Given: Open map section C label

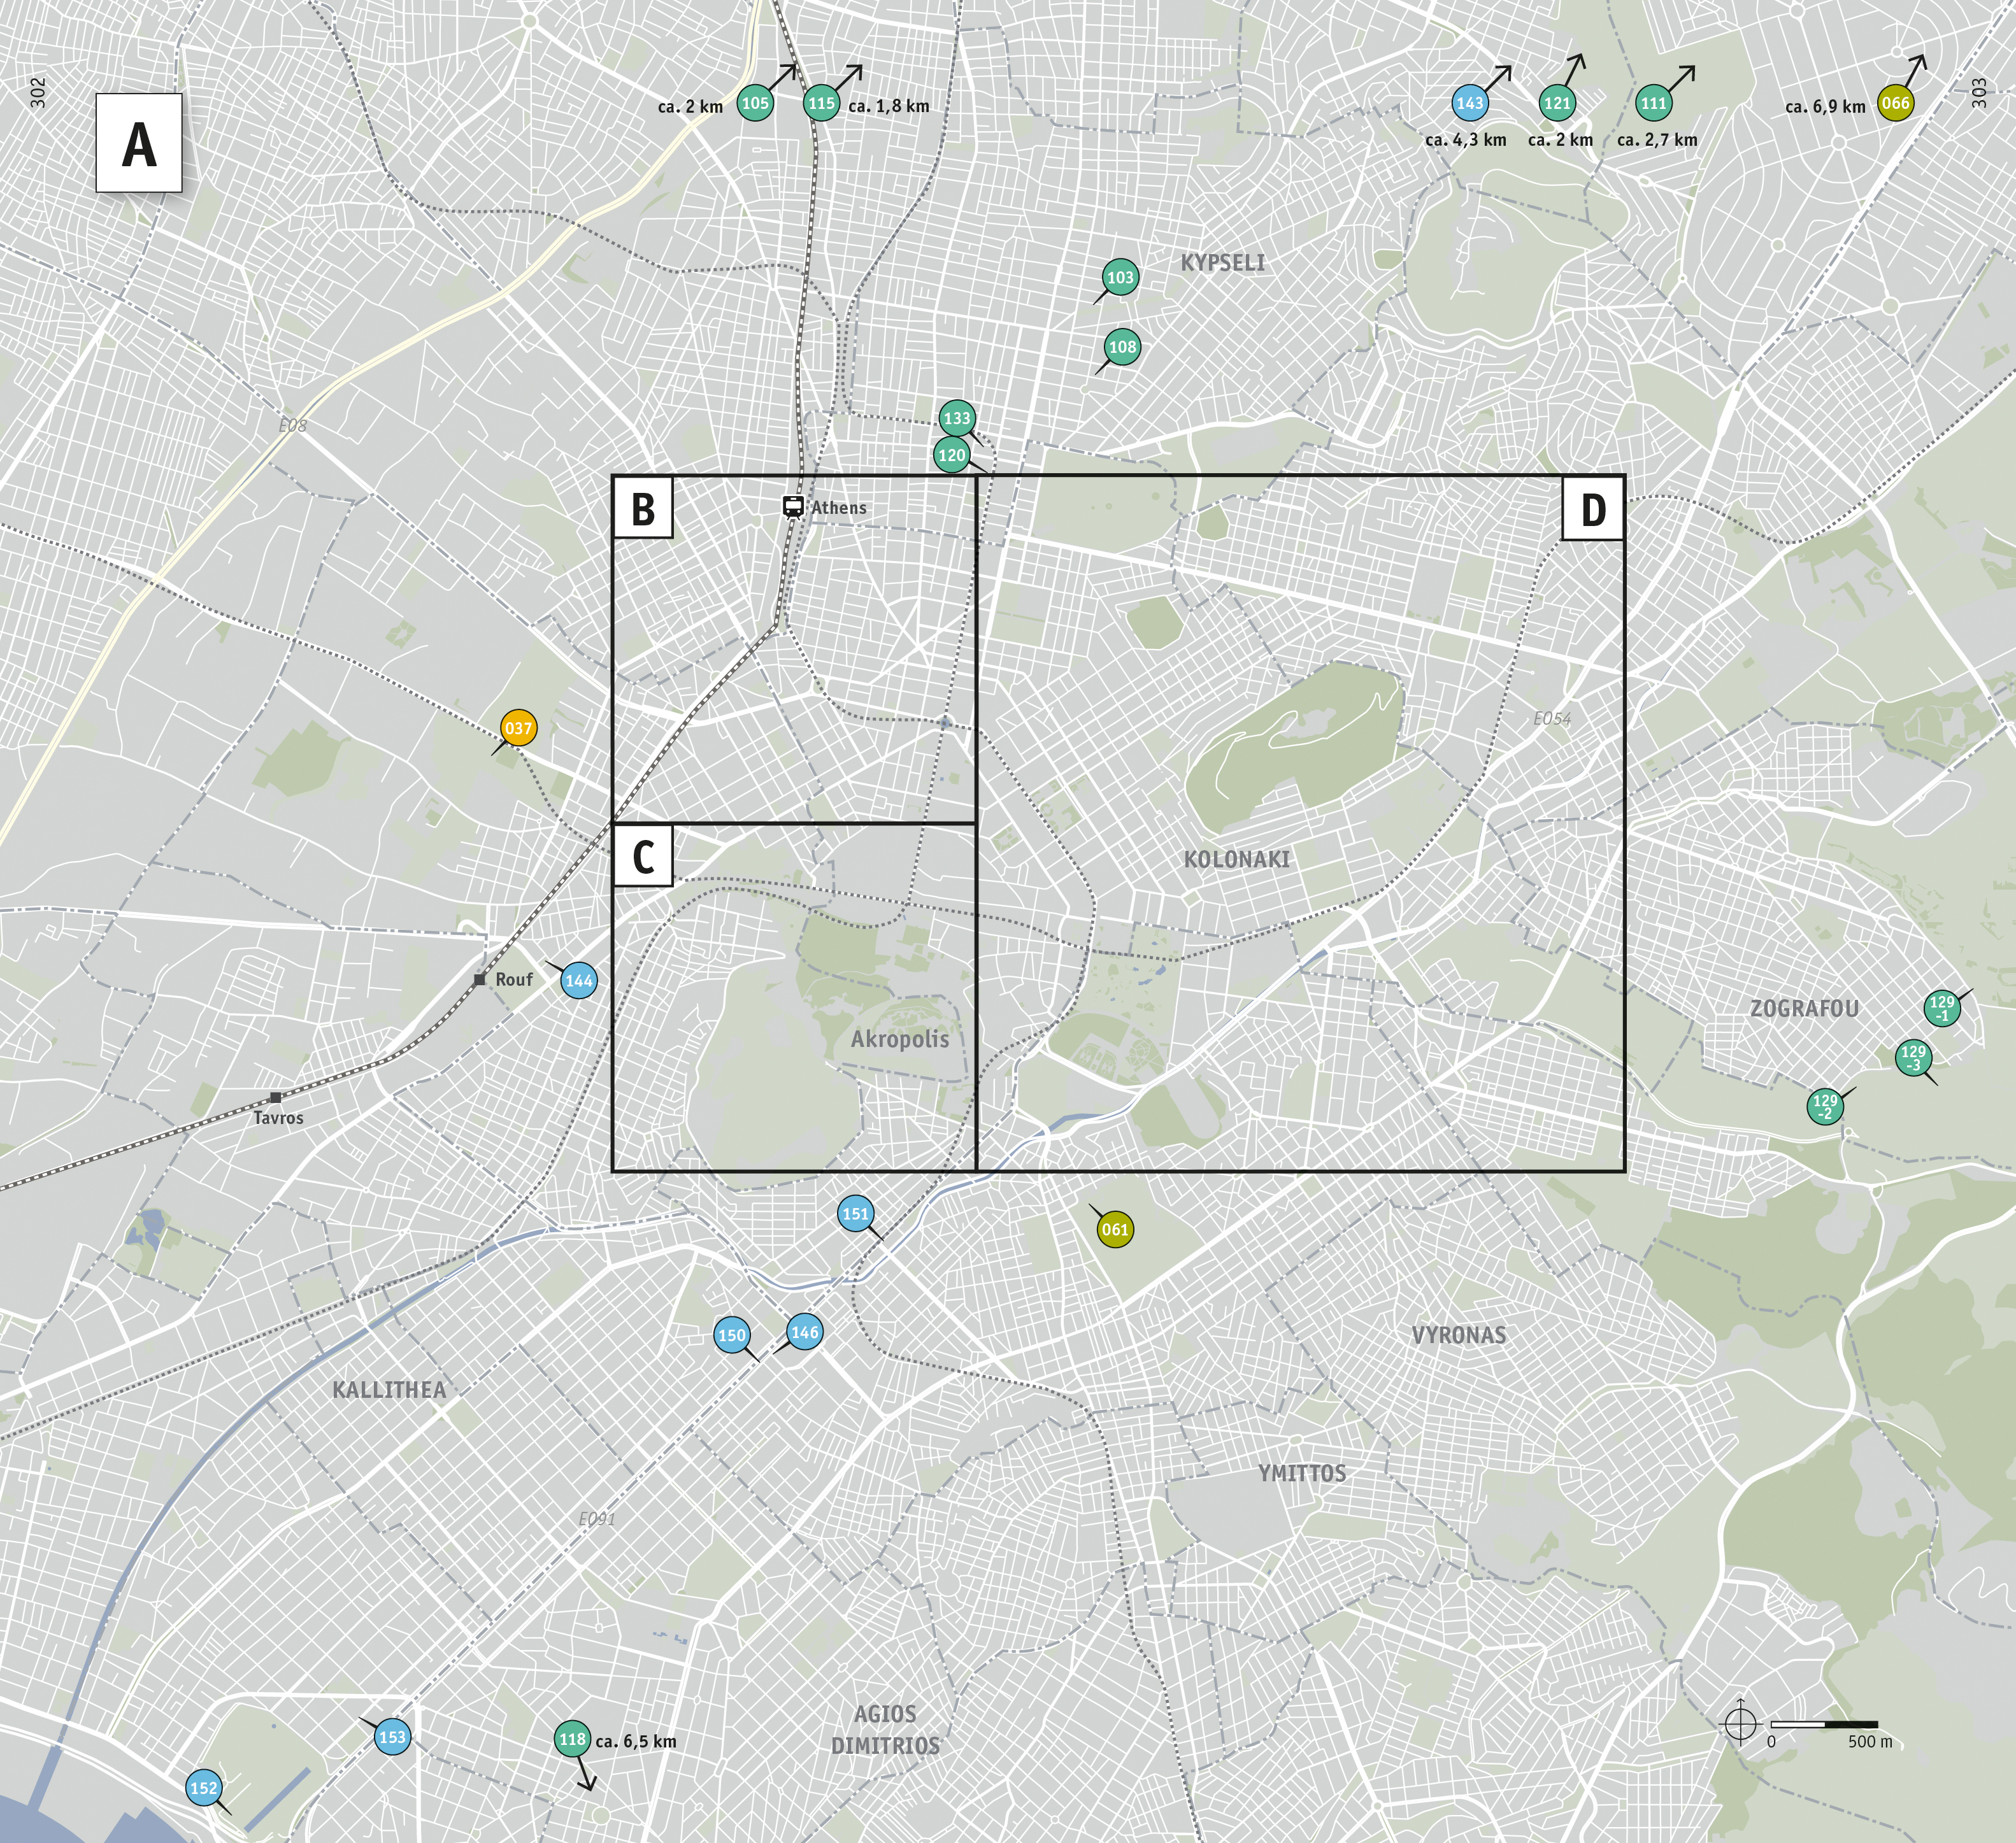Looking at the screenshot, I should click(x=643, y=857).
